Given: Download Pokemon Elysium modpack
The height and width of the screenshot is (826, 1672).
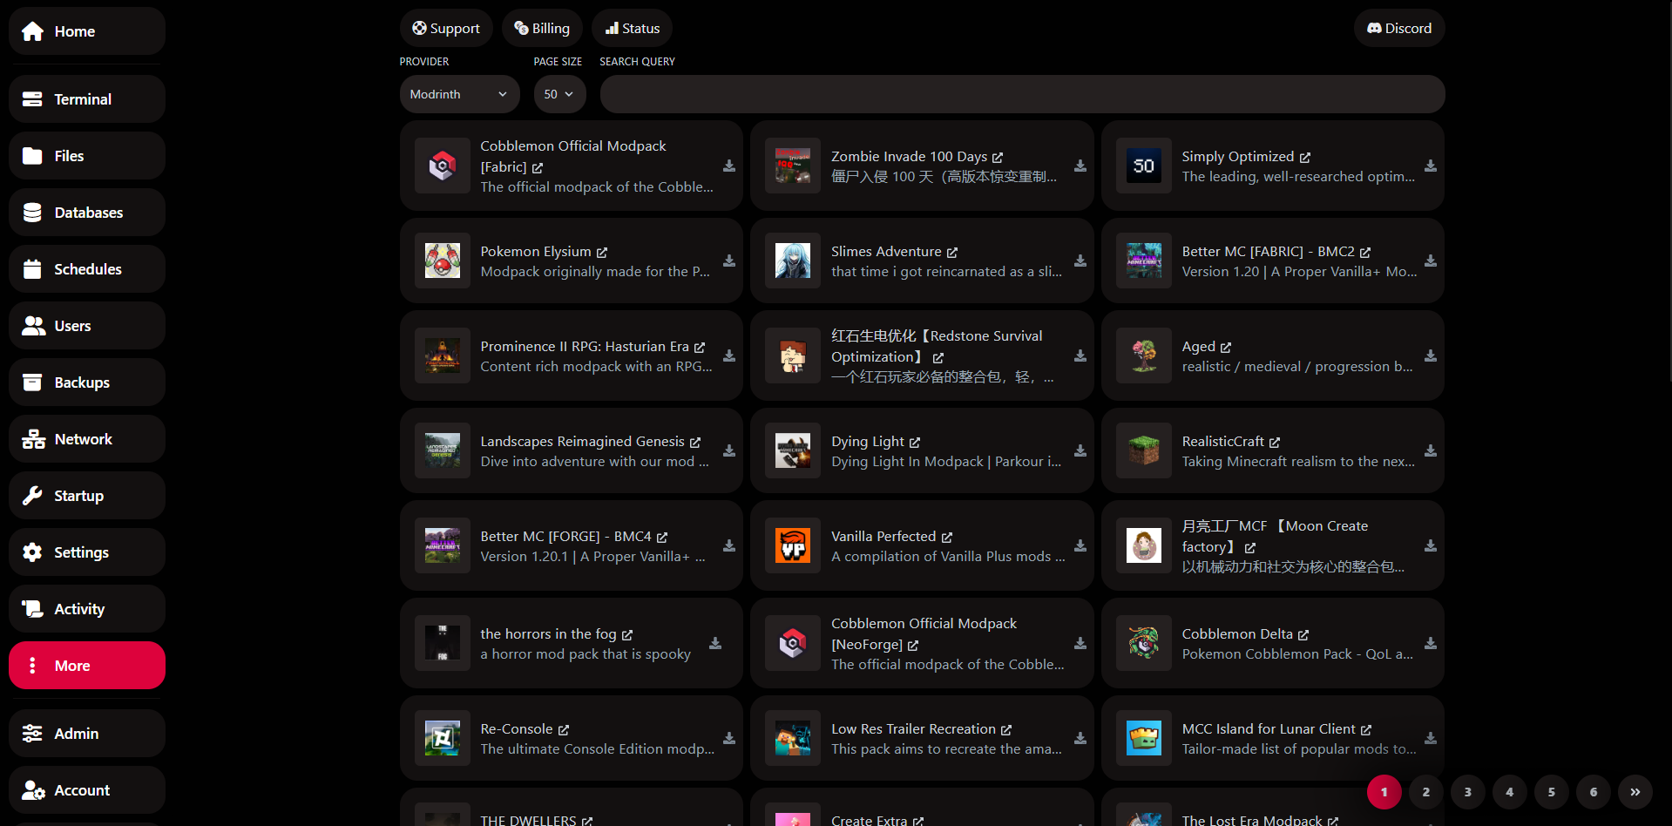Looking at the screenshot, I should pyautogui.click(x=729, y=261).
